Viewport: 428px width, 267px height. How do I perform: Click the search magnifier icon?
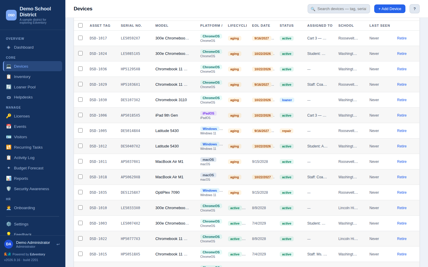pos(313,9)
